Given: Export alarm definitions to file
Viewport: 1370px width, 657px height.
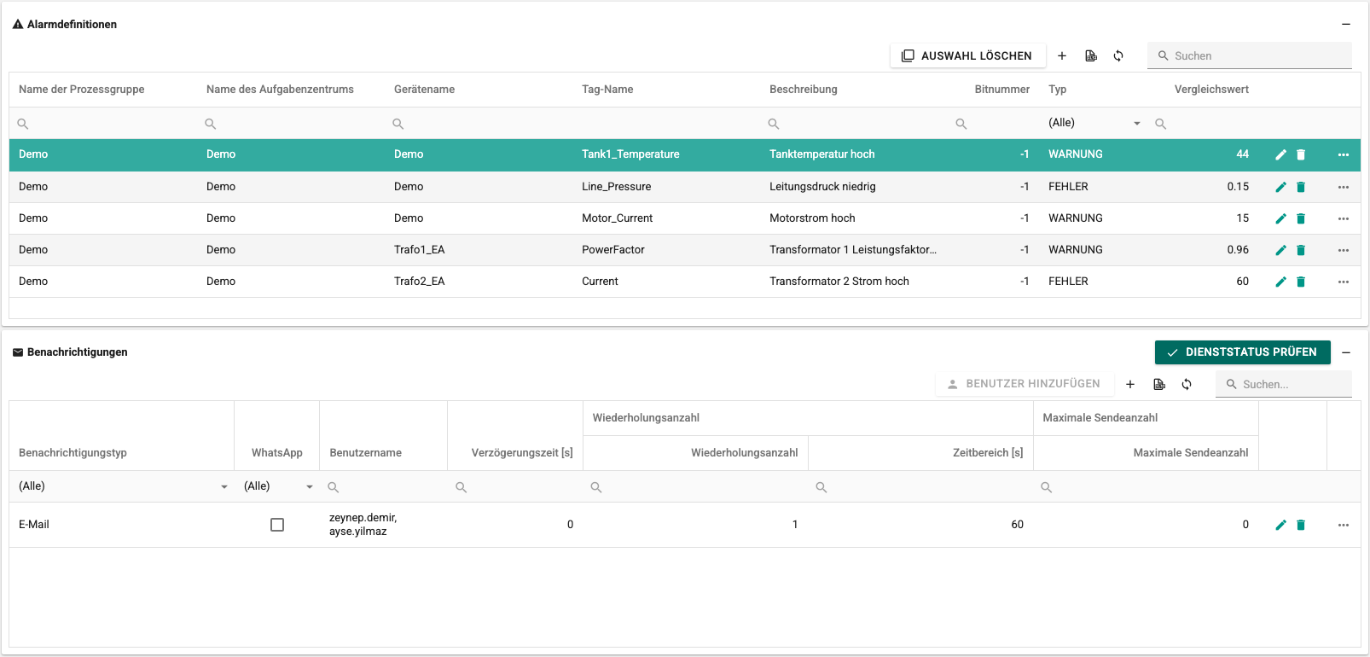Looking at the screenshot, I should coord(1090,55).
